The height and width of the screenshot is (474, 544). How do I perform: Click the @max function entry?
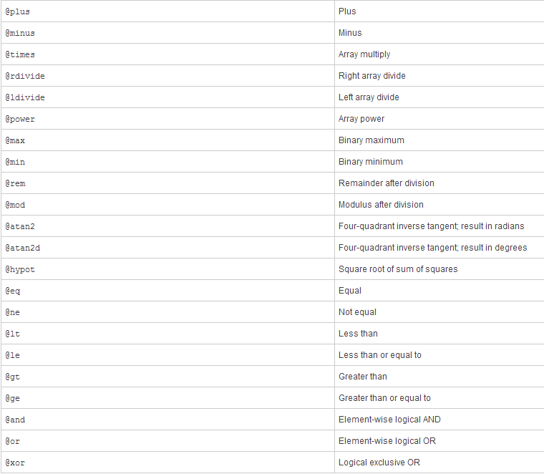pyautogui.click(x=15, y=140)
